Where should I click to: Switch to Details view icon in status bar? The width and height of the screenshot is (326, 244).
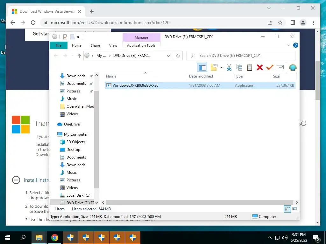click(287, 209)
